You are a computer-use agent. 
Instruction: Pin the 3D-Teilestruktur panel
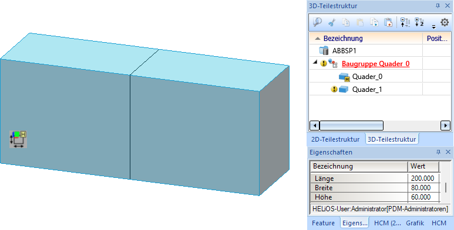point(438,6)
